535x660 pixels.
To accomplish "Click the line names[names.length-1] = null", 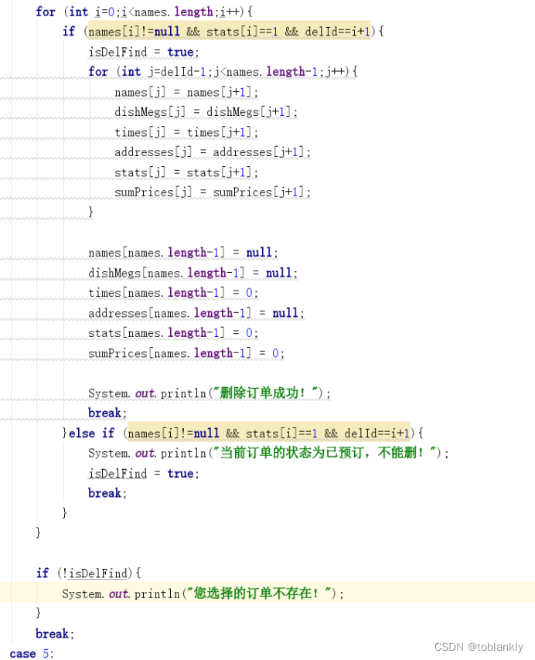I will tap(183, 253).
